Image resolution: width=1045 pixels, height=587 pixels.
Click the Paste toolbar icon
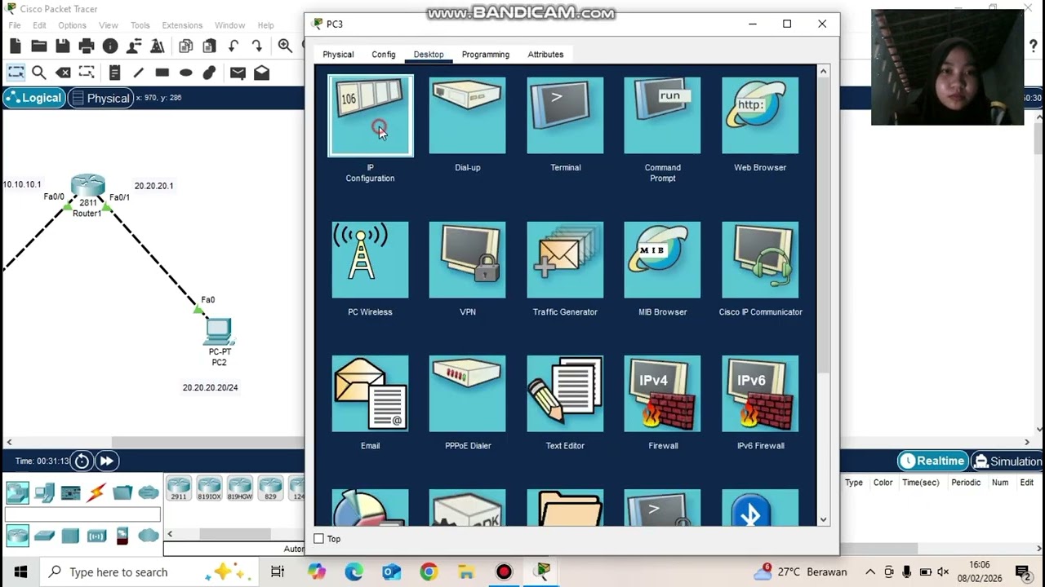(210, 46)
